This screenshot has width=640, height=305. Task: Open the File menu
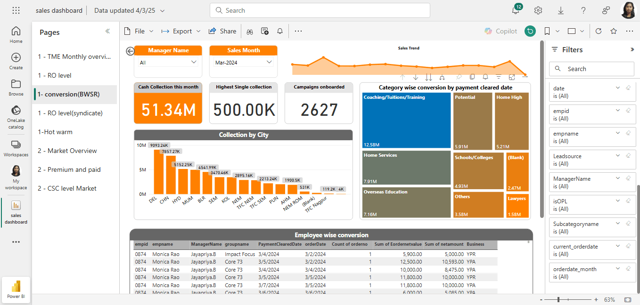tap(139, 31)
